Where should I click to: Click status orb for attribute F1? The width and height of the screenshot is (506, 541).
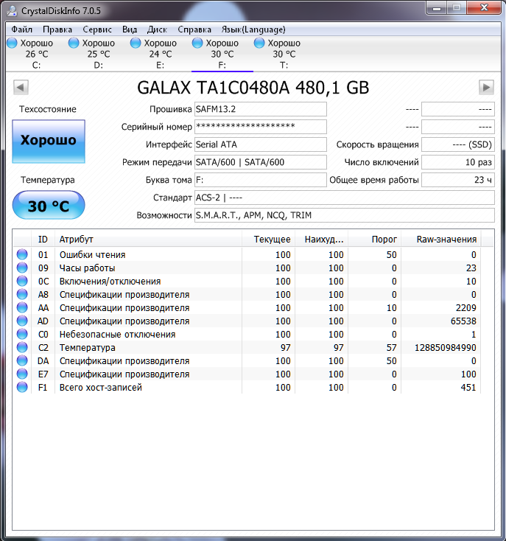click(22, 387)
